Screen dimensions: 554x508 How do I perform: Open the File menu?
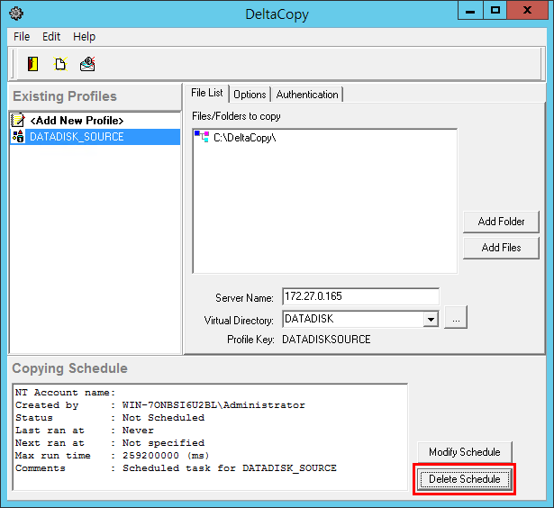[22, 37]
